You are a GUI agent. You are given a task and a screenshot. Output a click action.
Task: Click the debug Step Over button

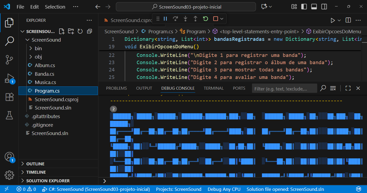[175, 19]
